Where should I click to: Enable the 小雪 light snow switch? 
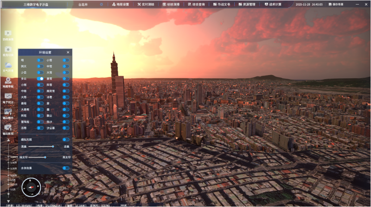click(x=66, y=60)
